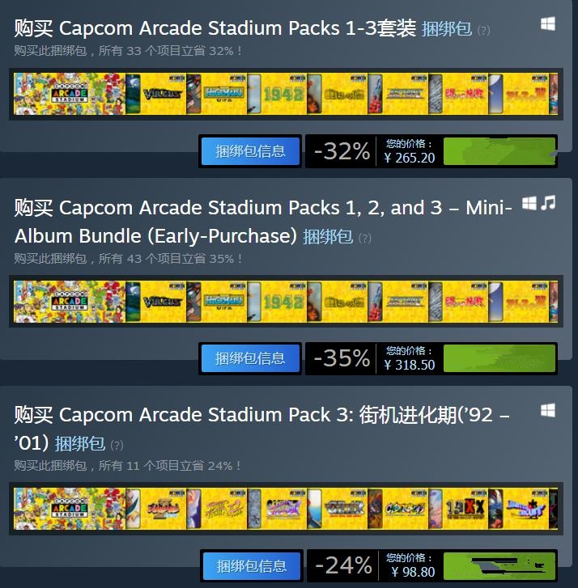
Task: Open 捆绑包信息 for the -32% bundle
Action: pyautogui.click(x=250, y=151)
